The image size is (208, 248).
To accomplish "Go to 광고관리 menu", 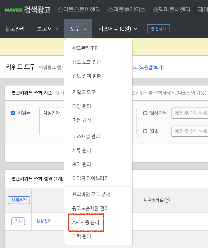I will tap(15, 29).
